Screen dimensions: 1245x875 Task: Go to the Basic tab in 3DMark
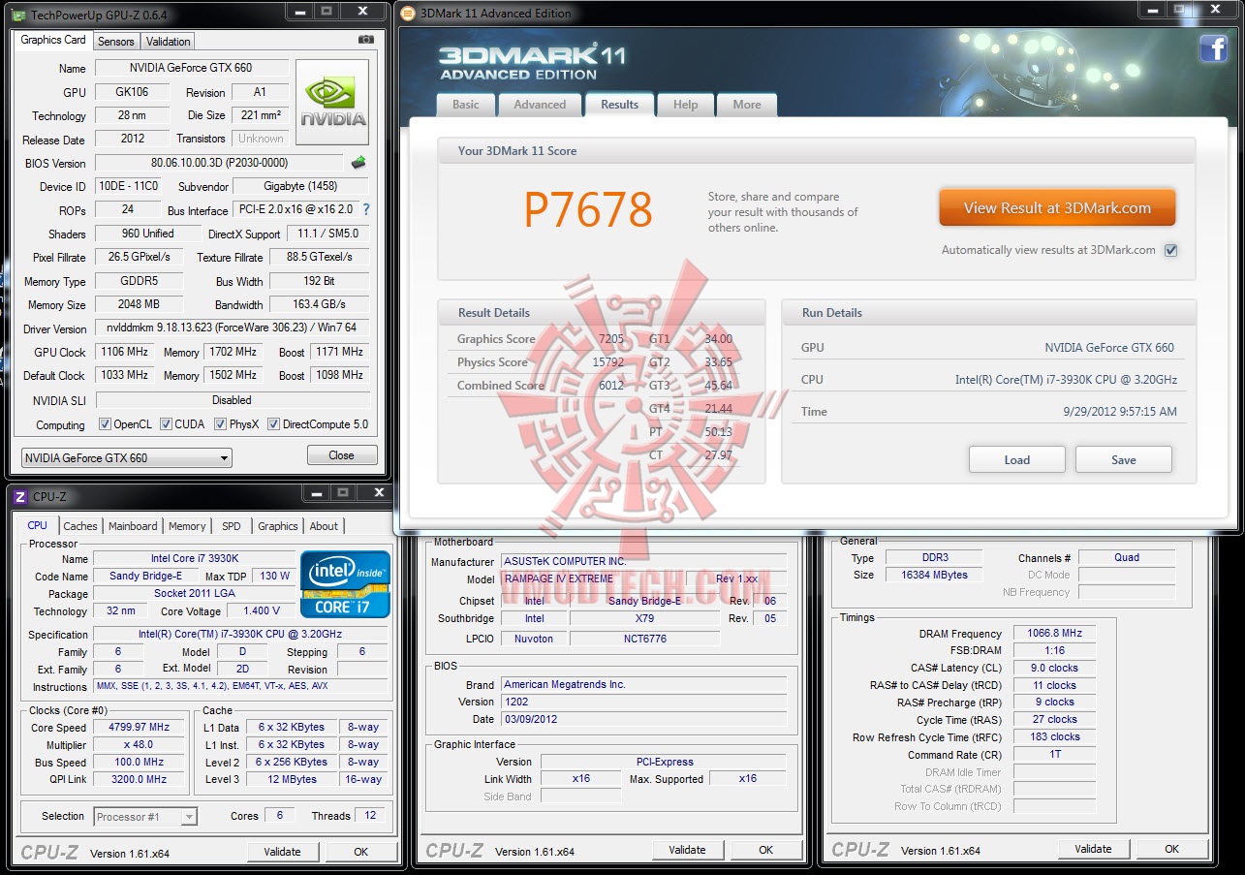coord(466,105)
